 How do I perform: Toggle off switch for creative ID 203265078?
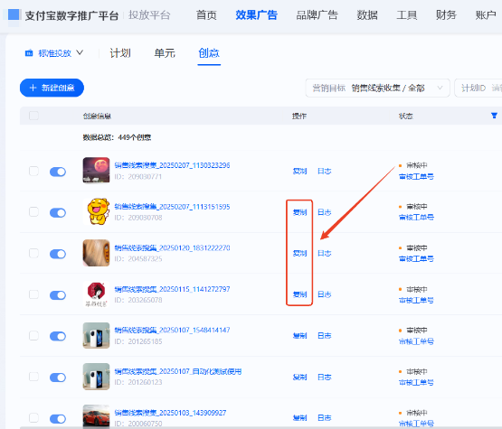point(58,295)
